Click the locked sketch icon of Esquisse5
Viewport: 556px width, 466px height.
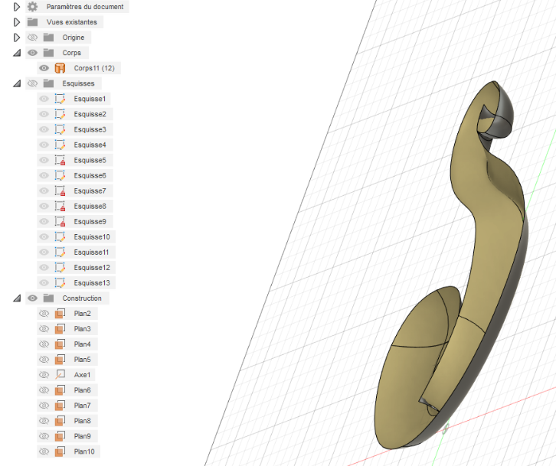pos(60,160)
